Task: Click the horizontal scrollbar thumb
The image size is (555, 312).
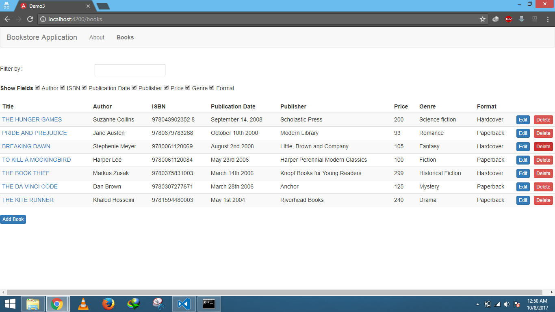Action: click(x=275, y=292)
